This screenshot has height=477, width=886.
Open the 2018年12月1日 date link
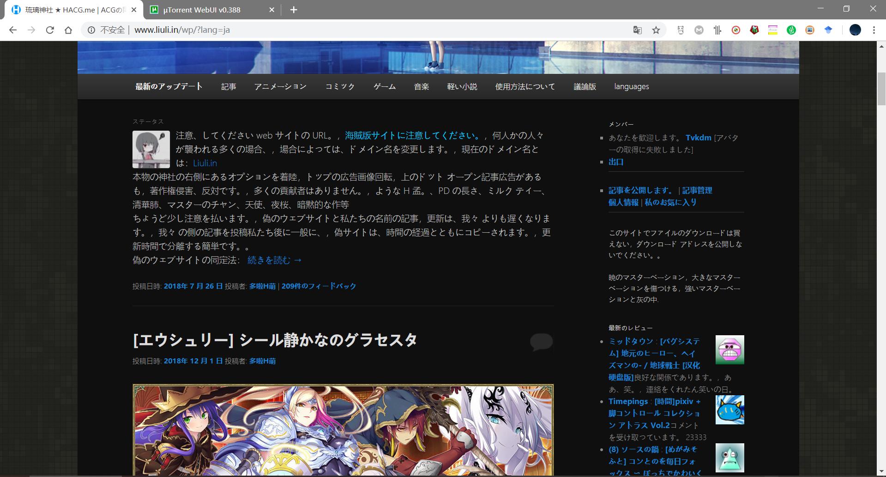[193, 361]
